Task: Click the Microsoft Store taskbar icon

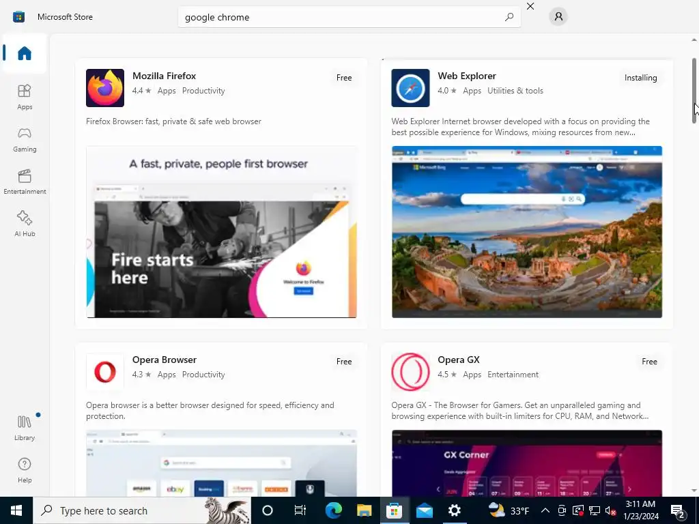Action: pyautogui.click(x=394, y=510)
